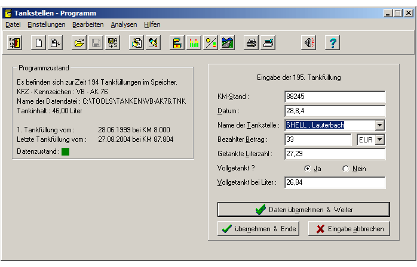This screenshot has height=267, width=417.
Task: Open the Bearbeiten menu
Action: (x=88, y=24)
